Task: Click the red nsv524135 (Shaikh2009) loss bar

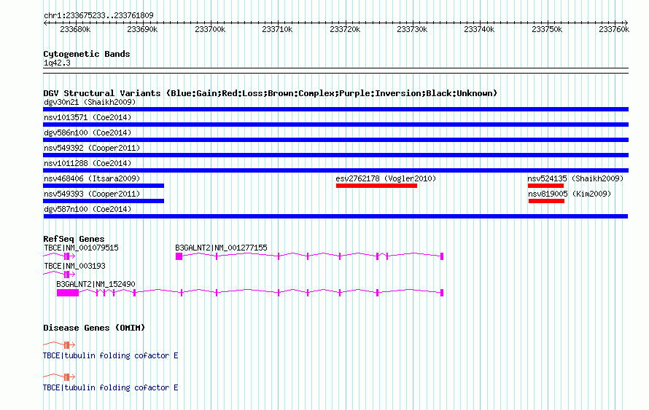Action: (545, 186)
